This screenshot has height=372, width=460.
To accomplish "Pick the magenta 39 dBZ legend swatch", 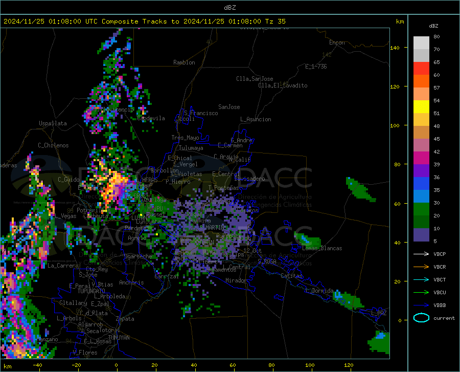I will coord(421,158).
